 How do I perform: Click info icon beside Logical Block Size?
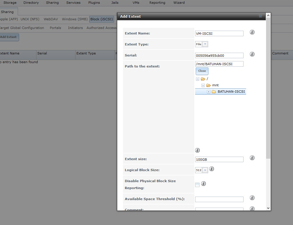[x=212, y=169]
